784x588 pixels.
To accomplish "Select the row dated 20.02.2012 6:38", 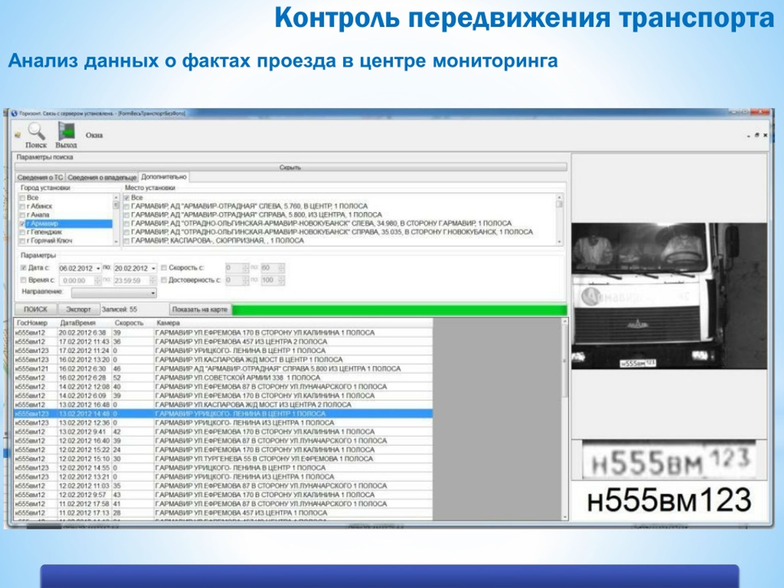I will point(223,333).
